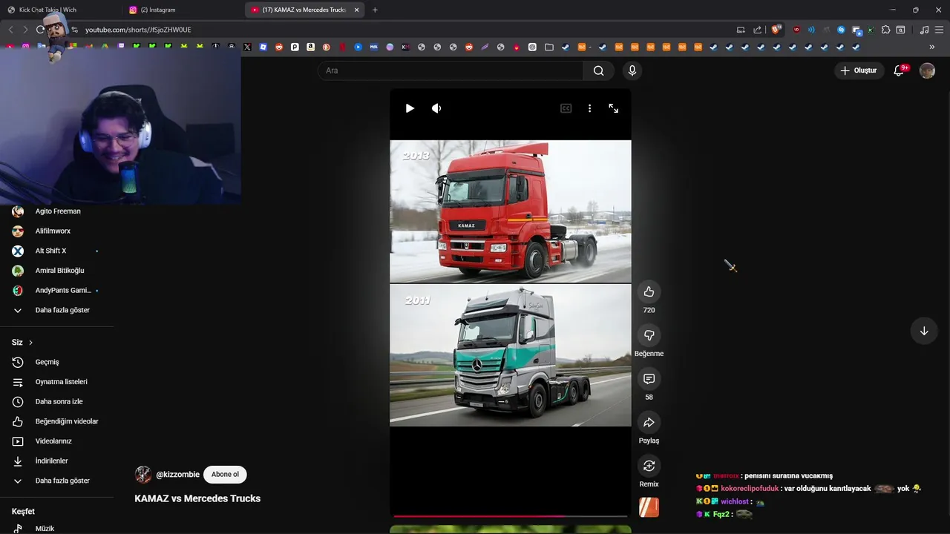Subscribe with the Abone ol button
This screenshot has width=950, height=534.
(x=226, y=475)
